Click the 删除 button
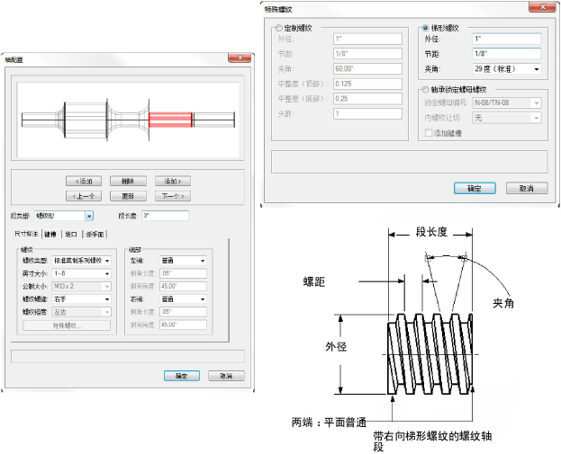The width and height of the screenshot is (561, 454). [128, 181]
